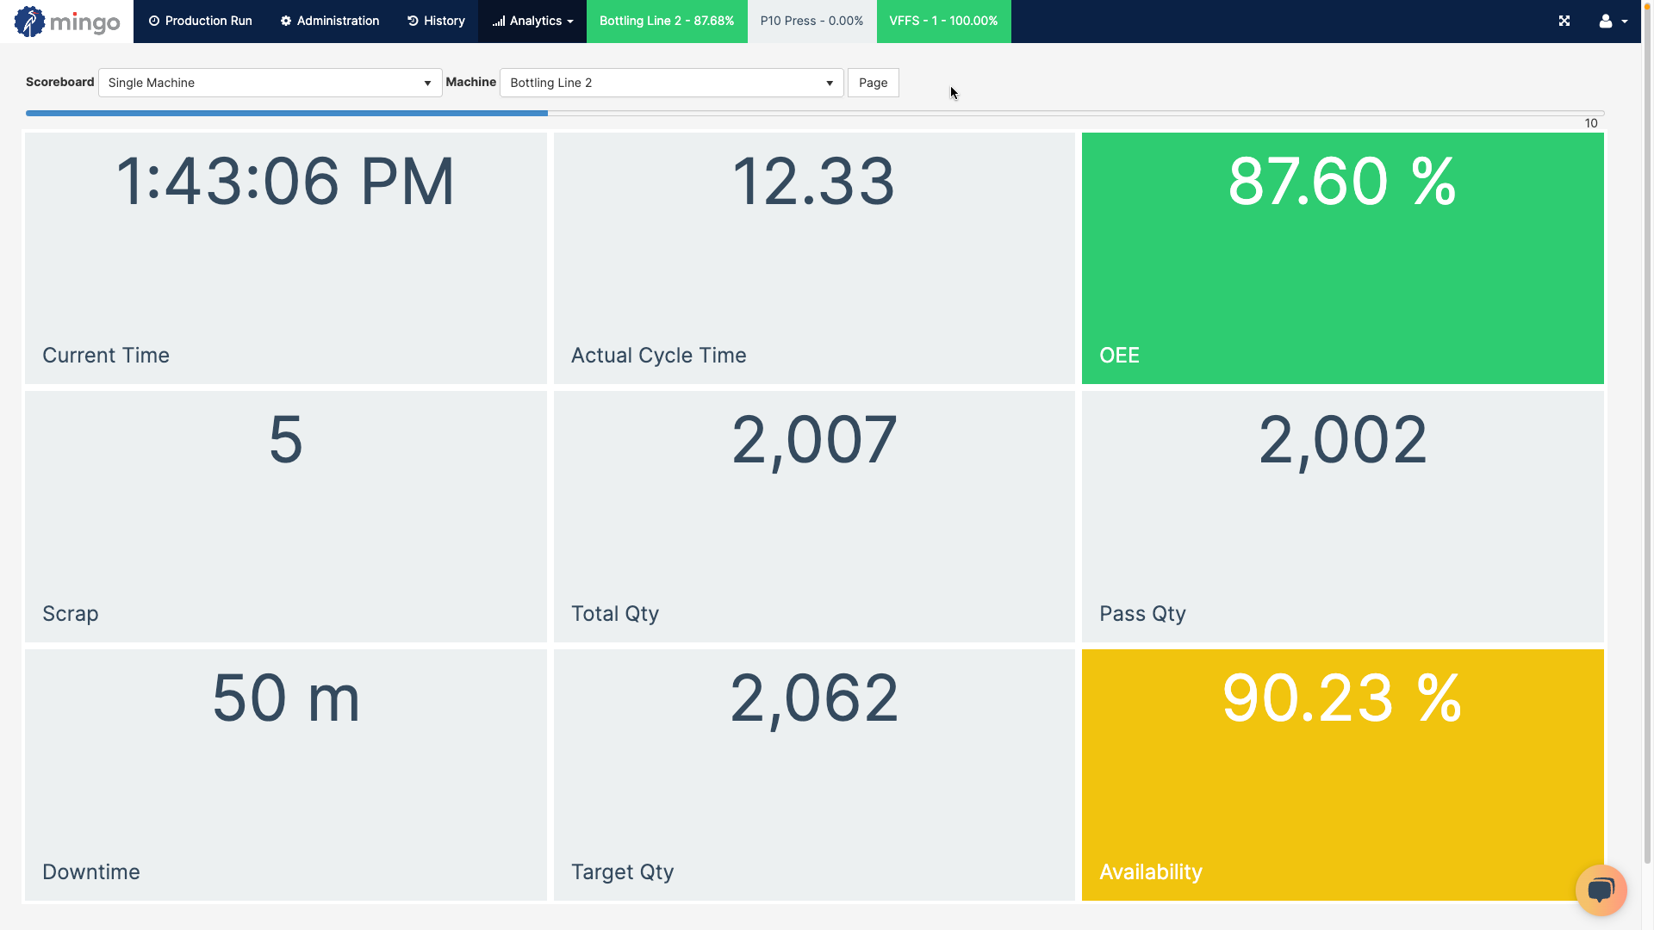Screen dimensions: 1654x930
Task: Select the Bottling Line 2 status tab
Action: pos(667,21)
